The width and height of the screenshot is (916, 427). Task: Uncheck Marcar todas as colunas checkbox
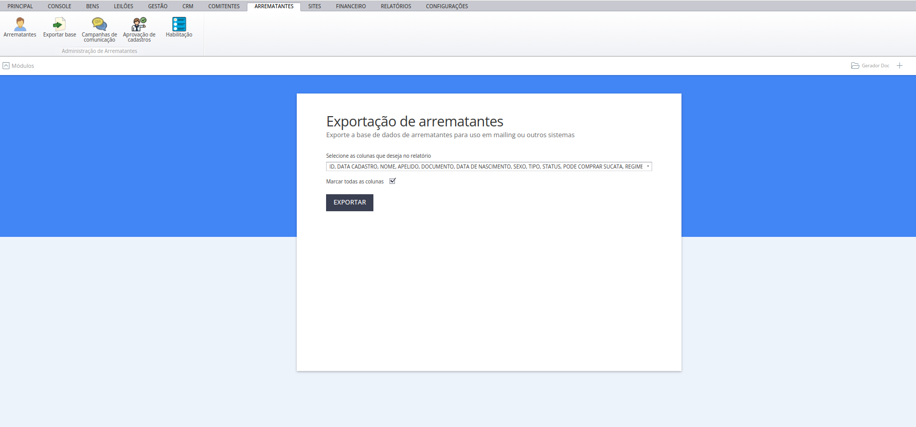pos(392,181)
